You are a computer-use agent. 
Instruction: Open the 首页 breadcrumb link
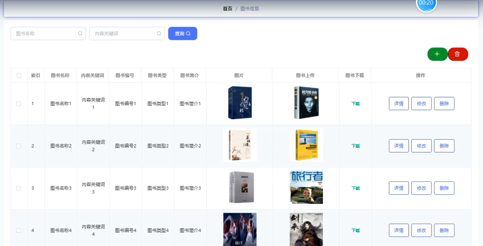pyautogui.click(x=227, y=8)
